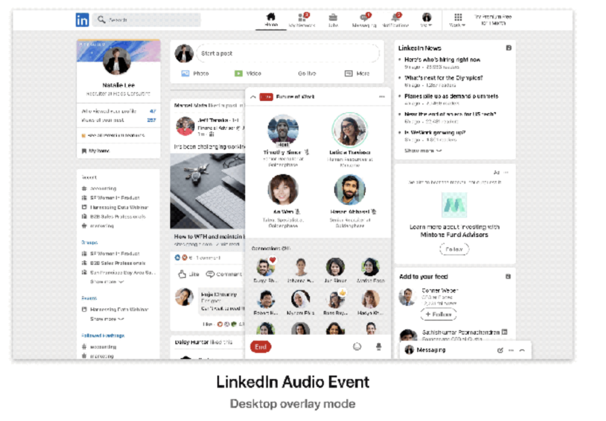Viewport: 606px width, 421px height.
Task: Click the compose message icon in Messaging bar
Action: (500, 350)
